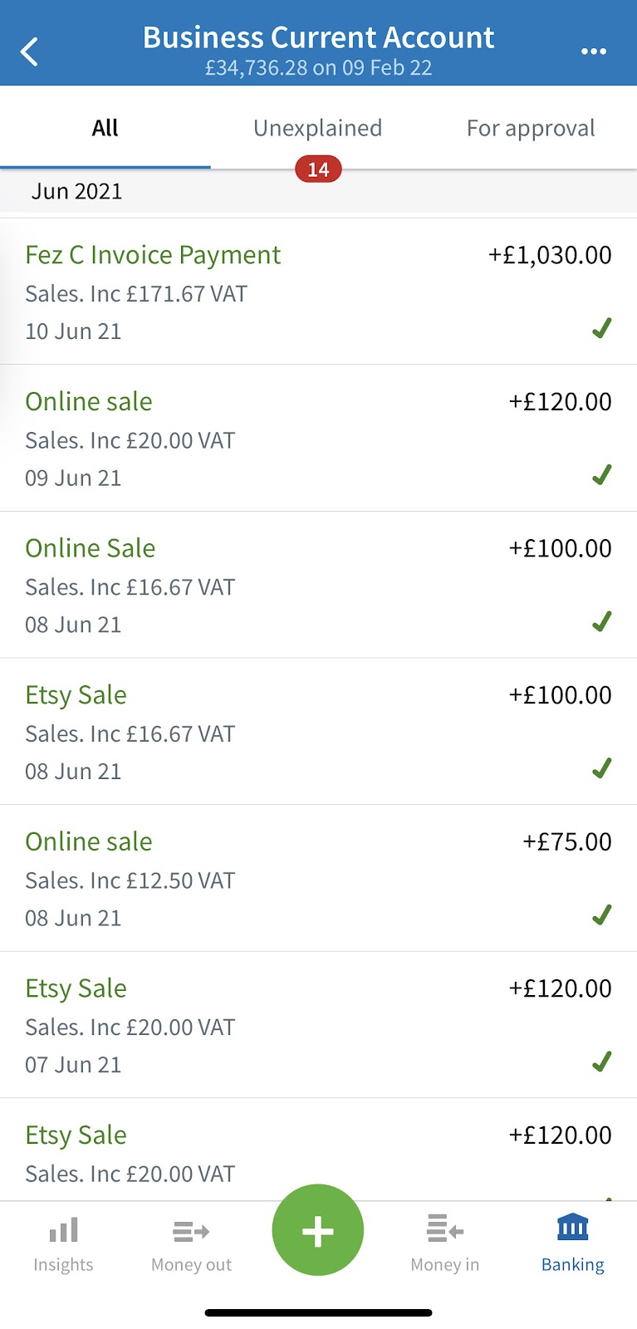Viewport: 637px width, 1329px height.
Task: Tap the back arrow in the header
Action: [x=30, y=51]
